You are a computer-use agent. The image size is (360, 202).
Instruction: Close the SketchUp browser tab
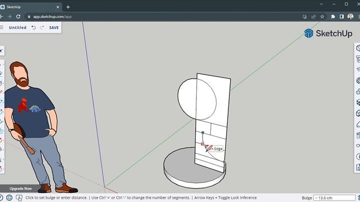pyautogui.click(x=57, y=7)
